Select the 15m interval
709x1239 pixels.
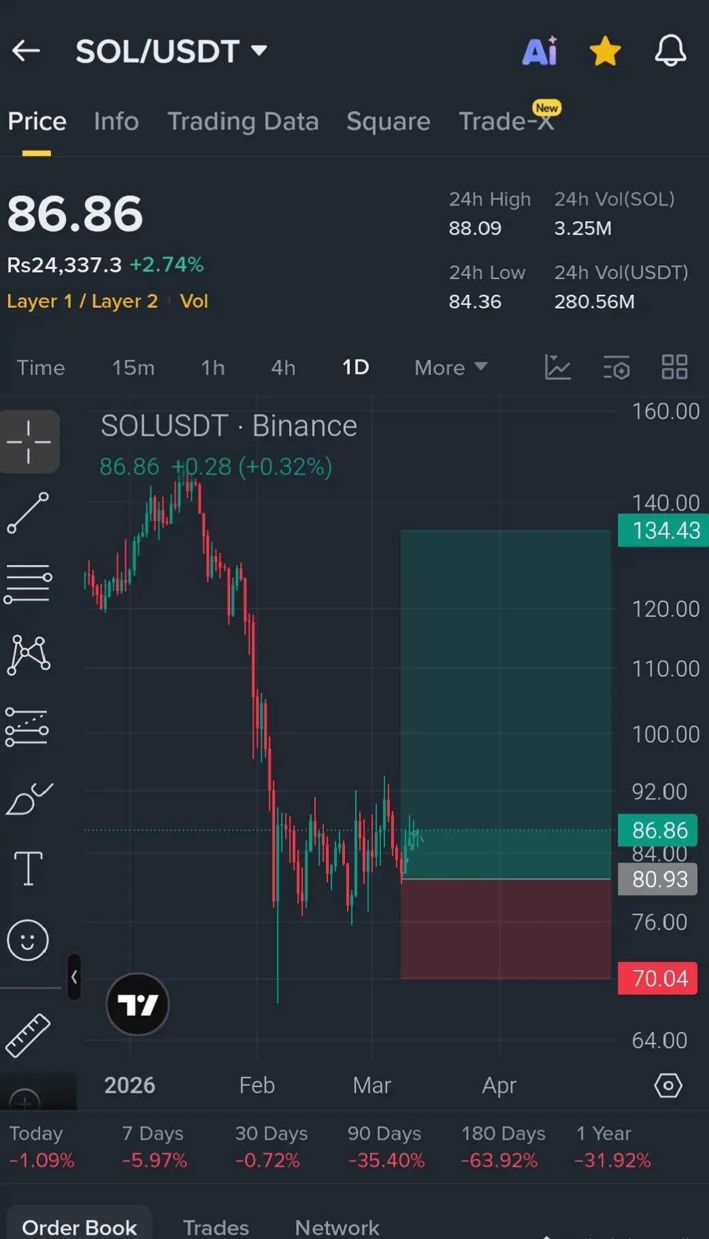click(x=133, y=368)
